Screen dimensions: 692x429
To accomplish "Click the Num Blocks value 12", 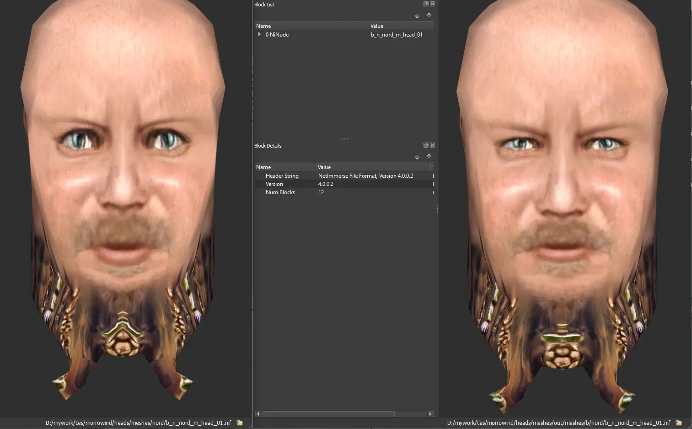I will (x=321, y=192).
